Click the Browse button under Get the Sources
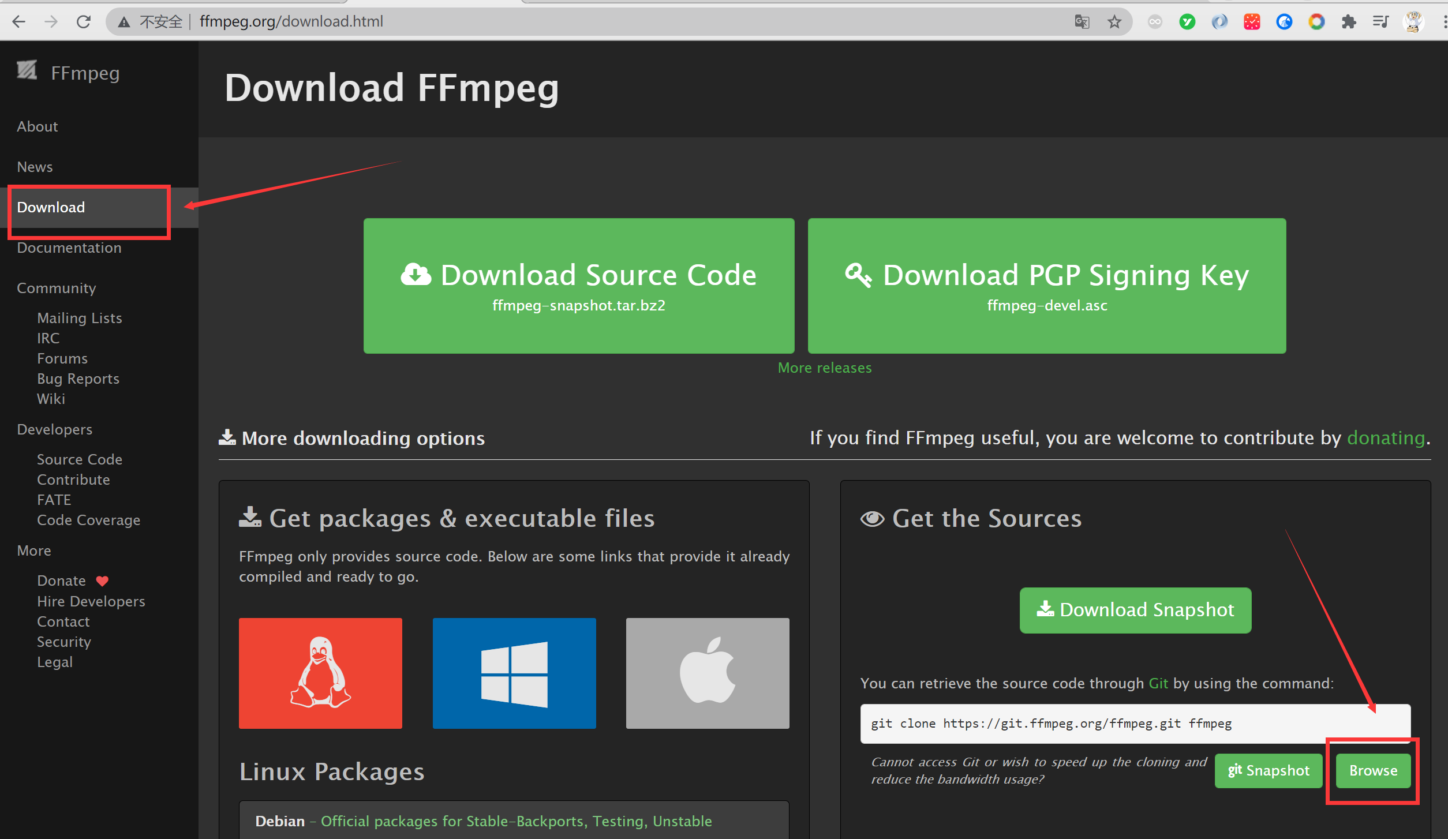The image size is (1448, 839). point(1372,770)
